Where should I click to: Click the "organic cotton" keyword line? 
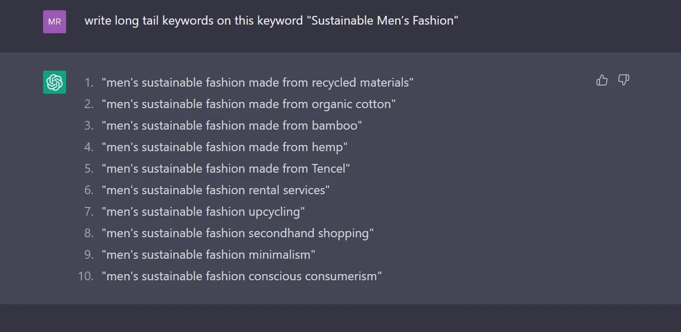tap(249, 104)
